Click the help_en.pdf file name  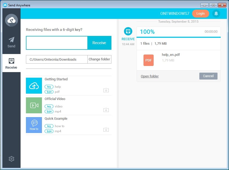click(x=171, y=55)
